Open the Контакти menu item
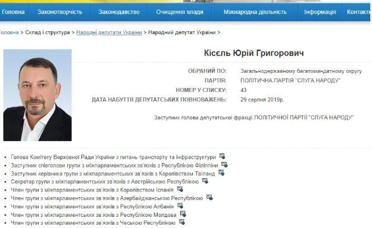 point(358,12)
